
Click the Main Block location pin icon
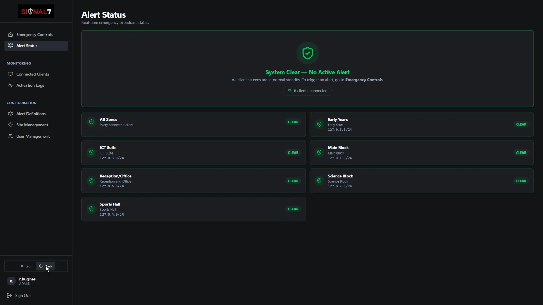pyautogui.click(x=319, y=153)
